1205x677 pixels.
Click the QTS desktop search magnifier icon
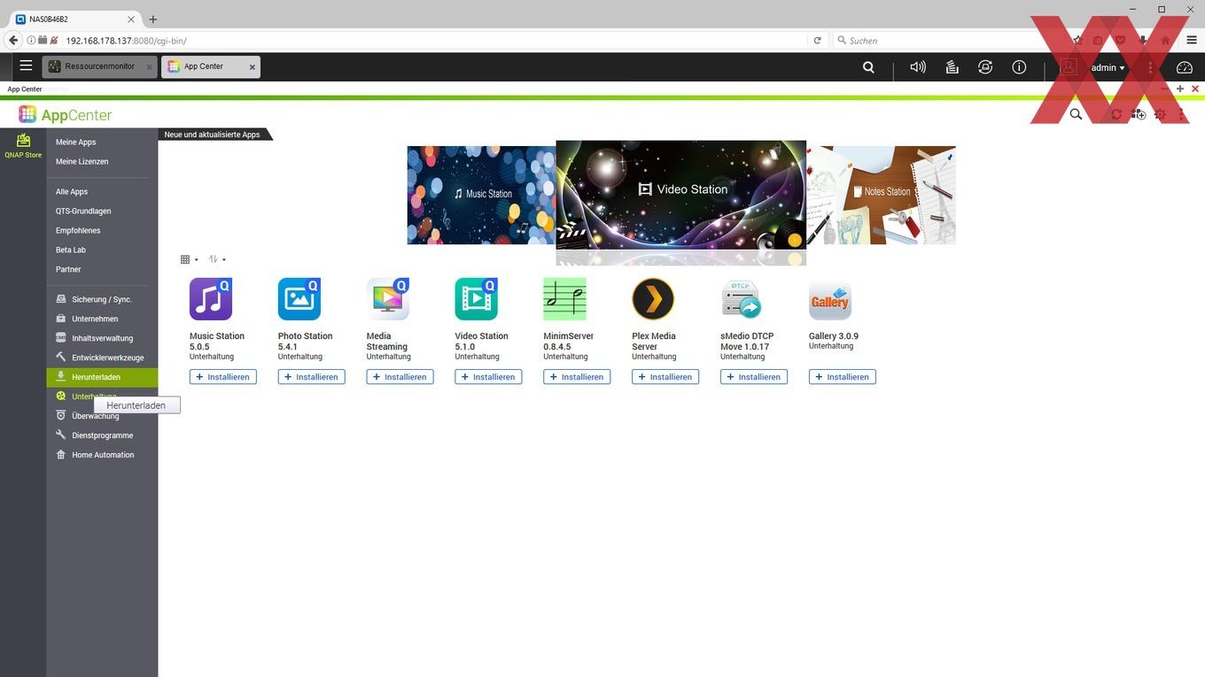(868, 67)
